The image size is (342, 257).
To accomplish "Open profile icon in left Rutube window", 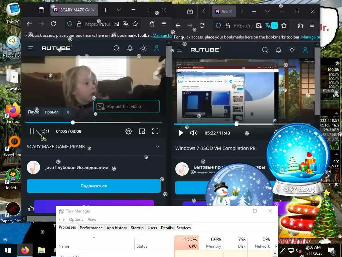I will (157, 48).
